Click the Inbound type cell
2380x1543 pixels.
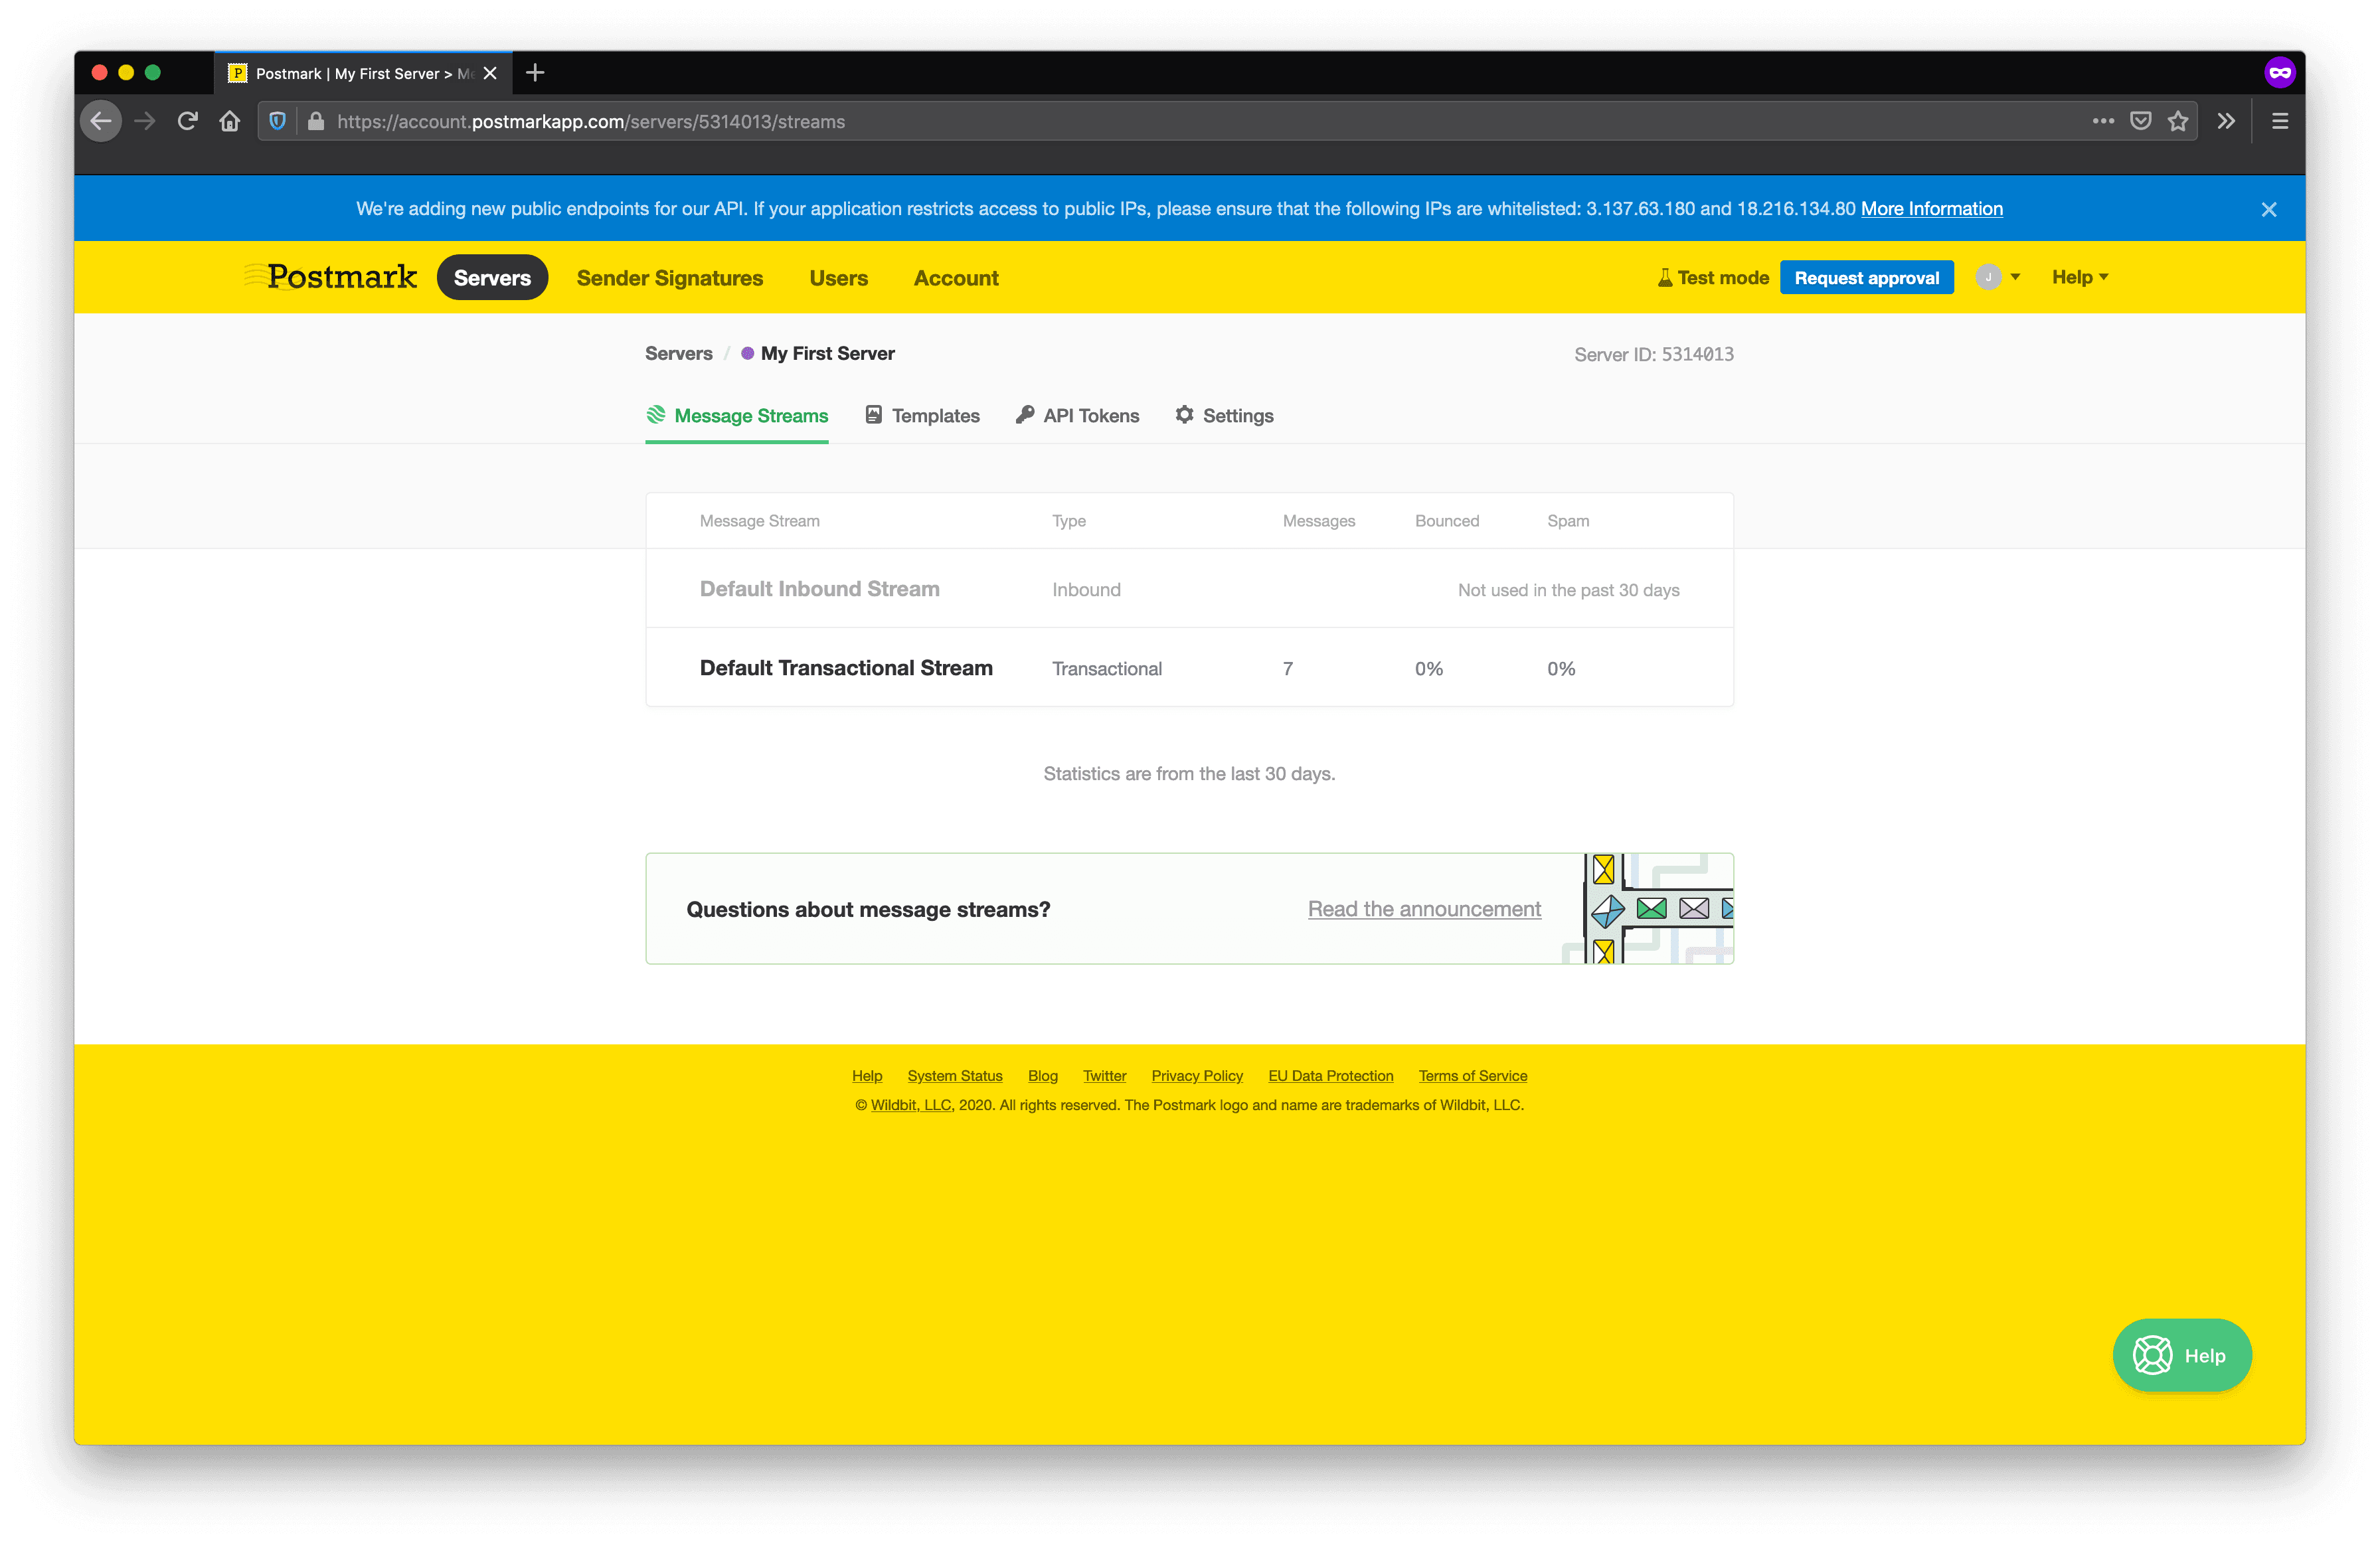[1085, 589]
